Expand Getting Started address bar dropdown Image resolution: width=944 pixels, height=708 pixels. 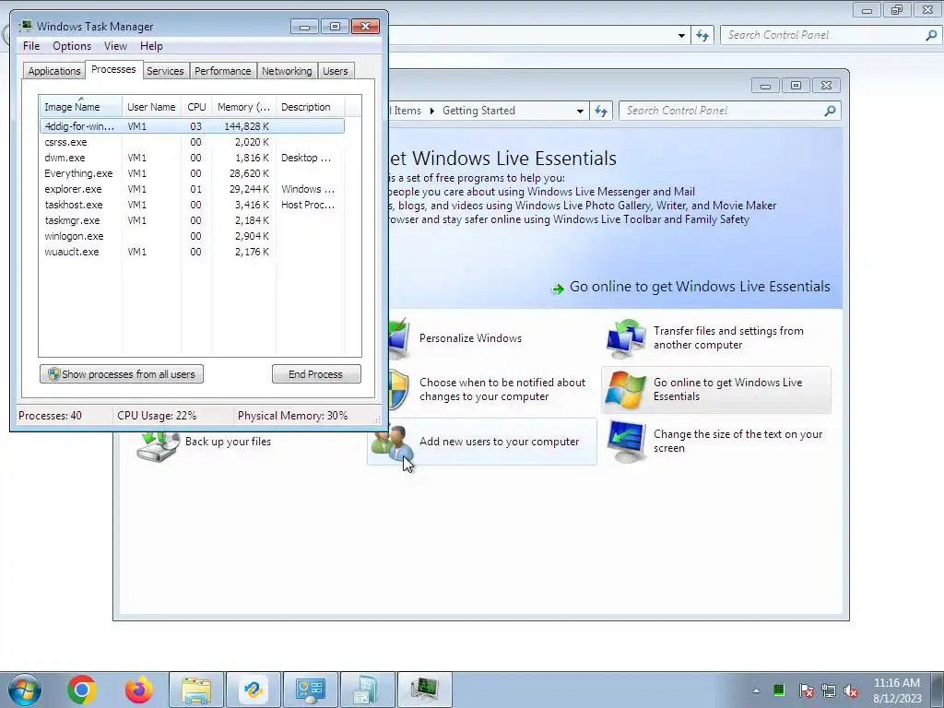click(x=580, y=111)
